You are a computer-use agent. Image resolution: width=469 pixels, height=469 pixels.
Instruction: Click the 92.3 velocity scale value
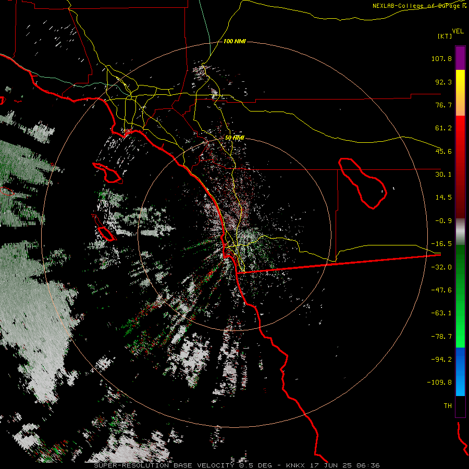pyautogui.click(x=443, y=82)
